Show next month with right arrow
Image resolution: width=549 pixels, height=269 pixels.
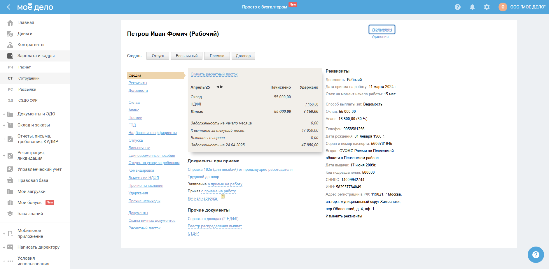click(x=222, y=87)
